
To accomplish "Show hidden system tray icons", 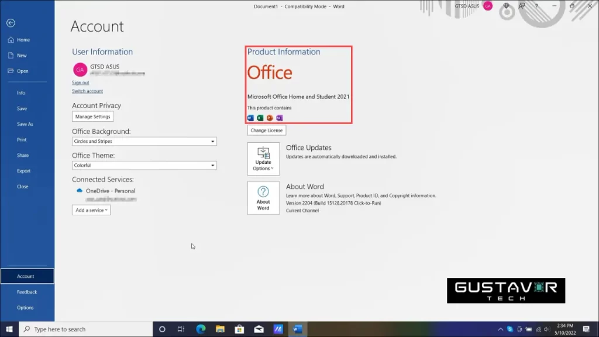I will tap(501, 329).
